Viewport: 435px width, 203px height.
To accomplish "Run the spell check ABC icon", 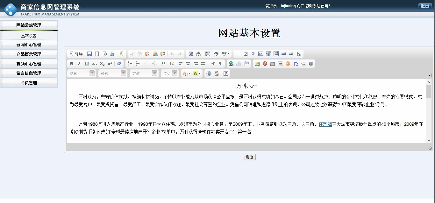I will click(217, 54).
